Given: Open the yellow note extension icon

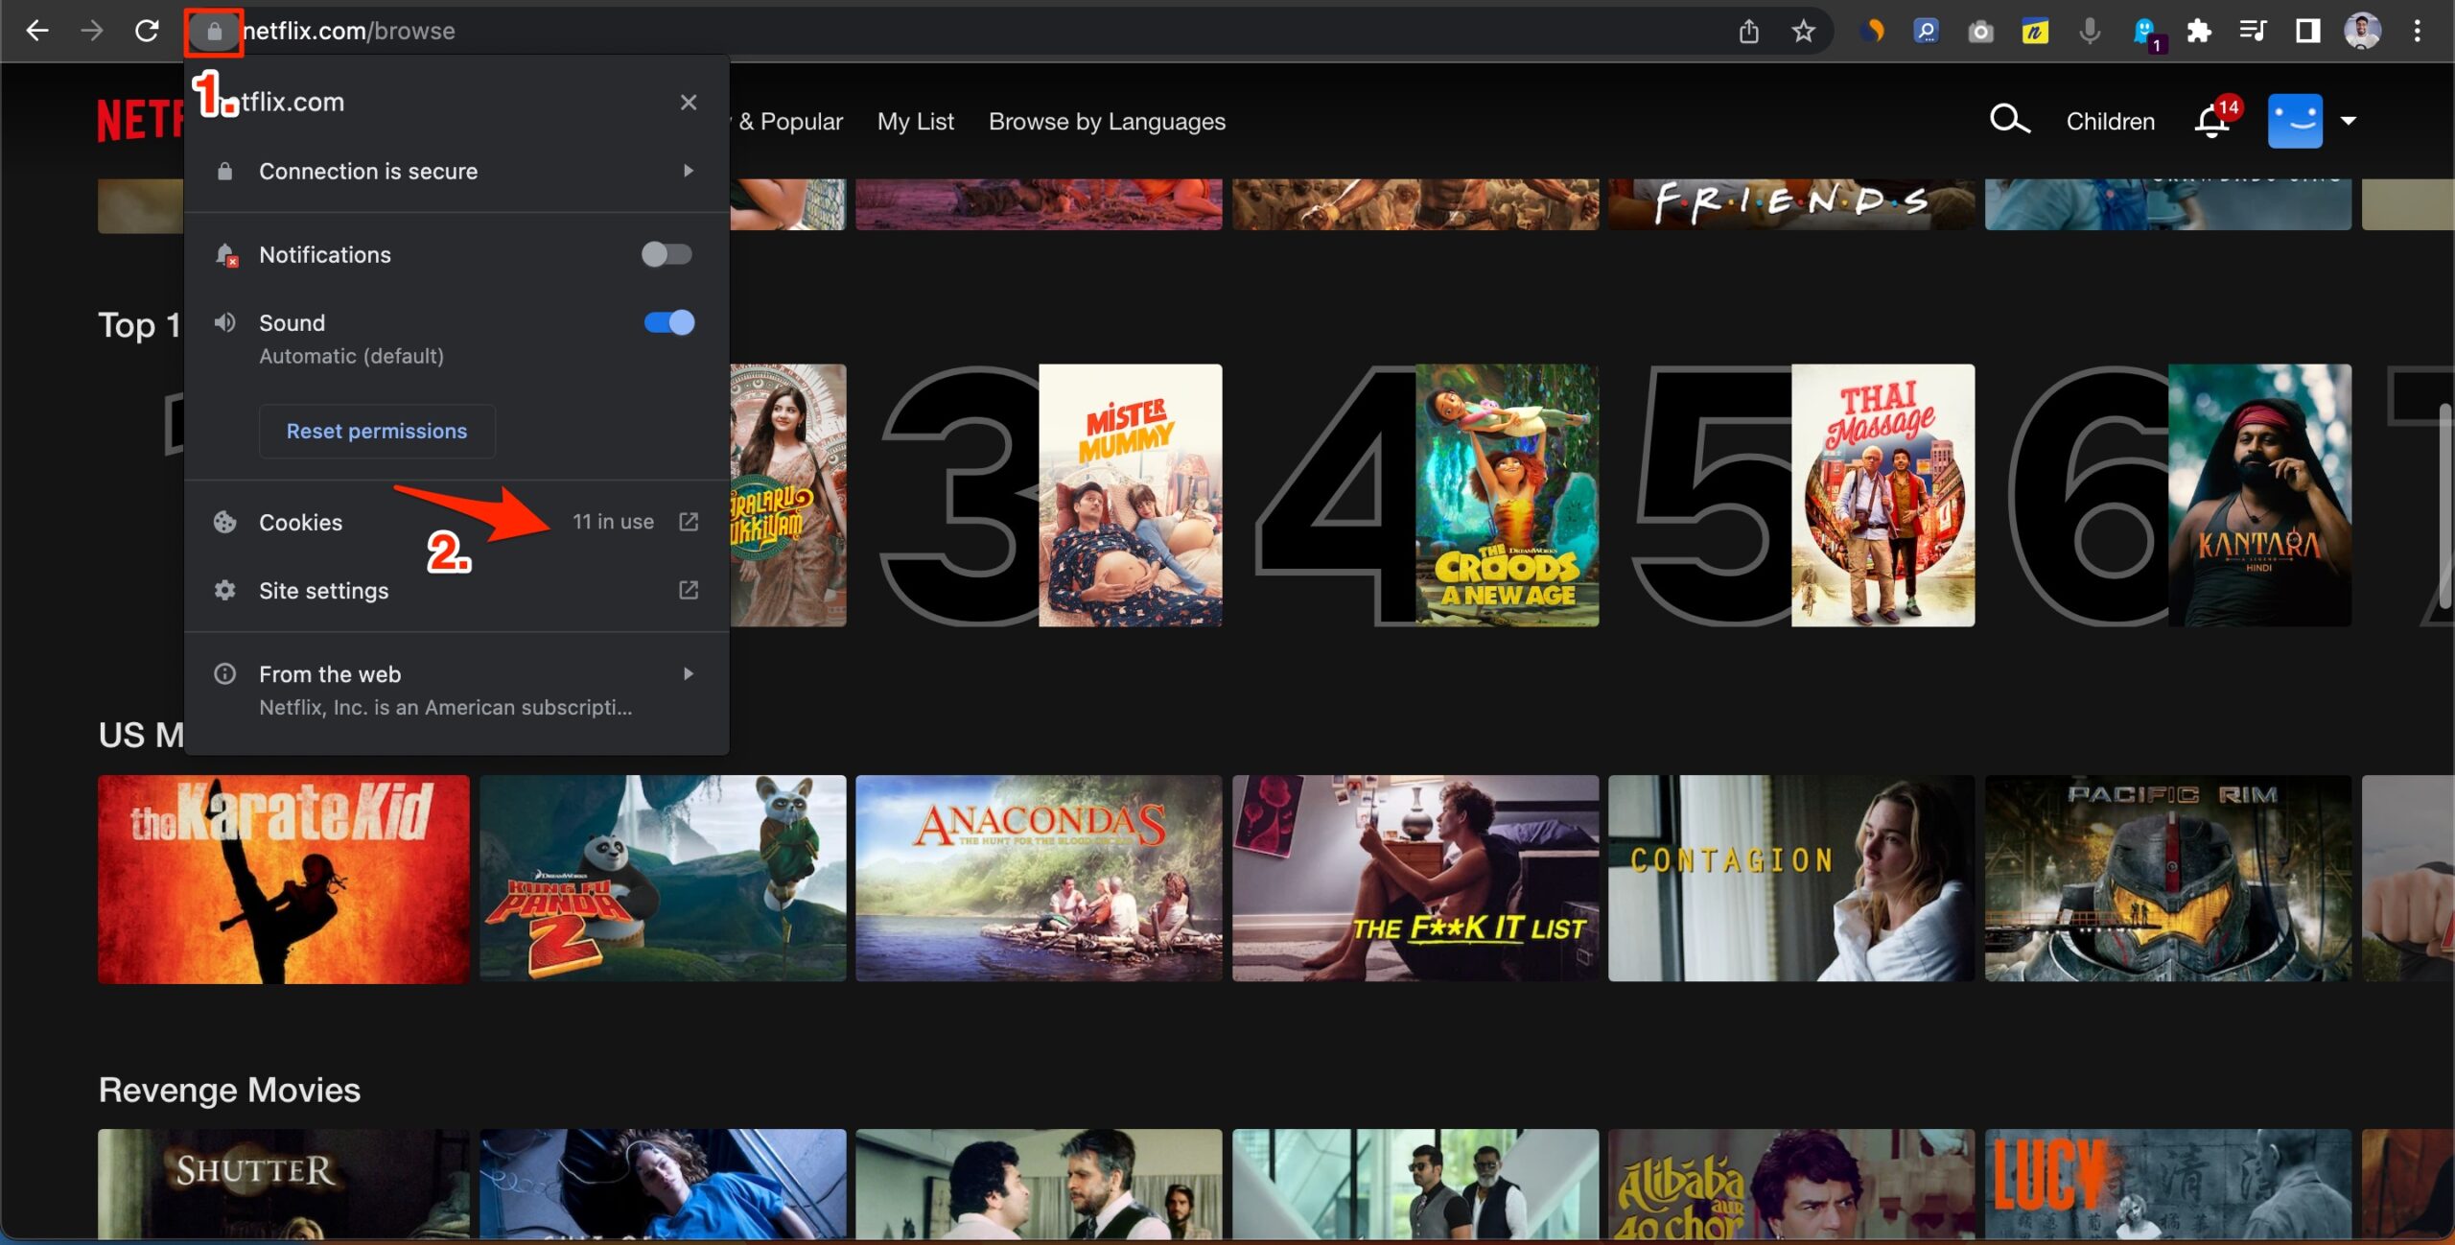Looking at the screenshot, I should pyautogui.click(x=2035, y=32).
